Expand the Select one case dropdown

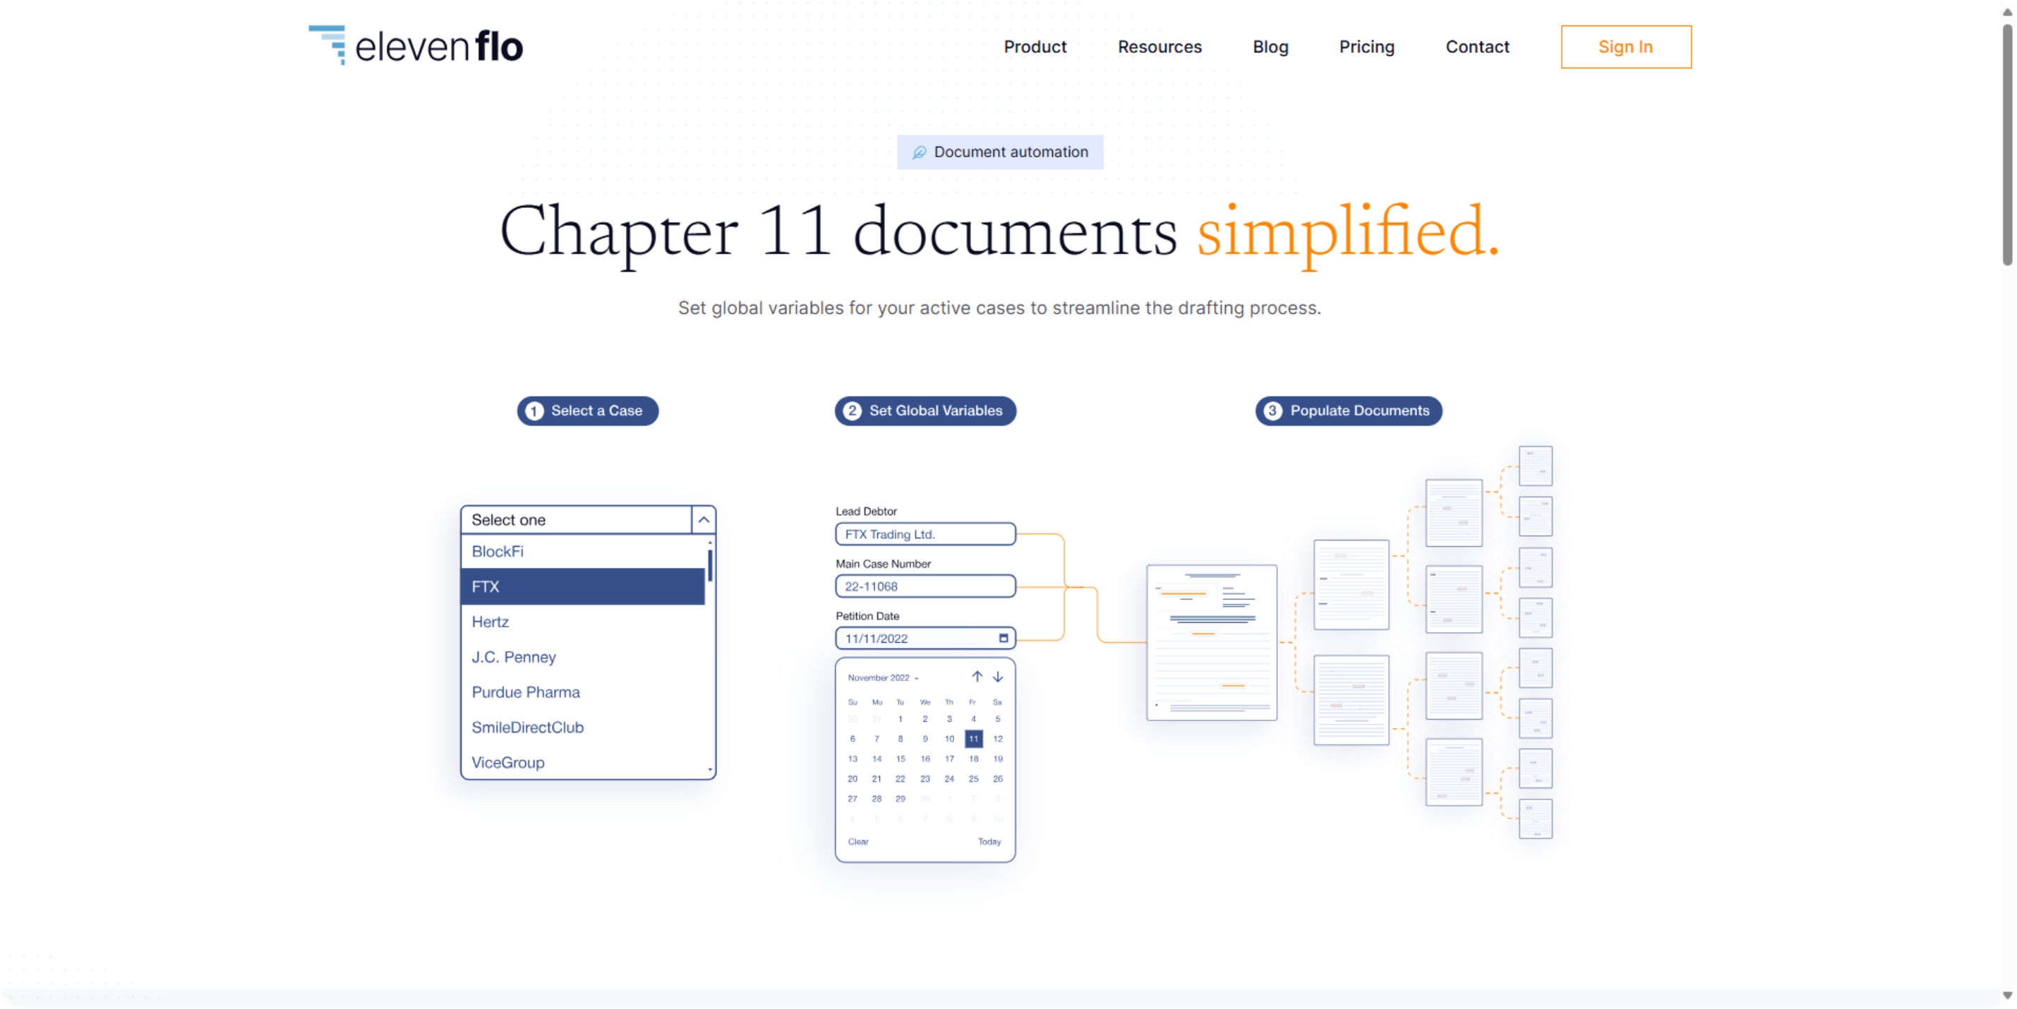coord(703,520)
